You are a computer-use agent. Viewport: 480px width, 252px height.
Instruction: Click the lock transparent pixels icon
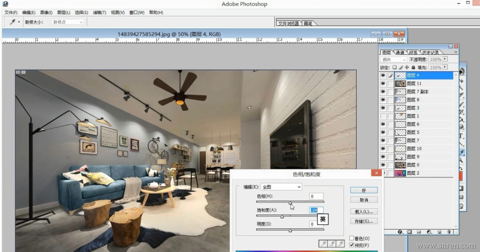tap(395, 67)
